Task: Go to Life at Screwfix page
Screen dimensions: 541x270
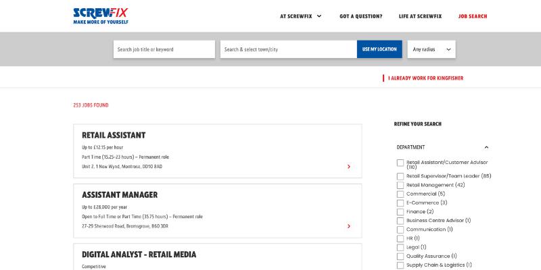Action: pos(420,16)
